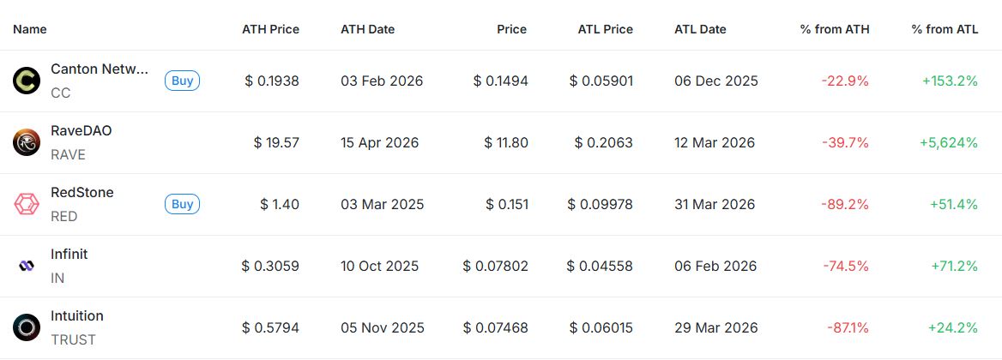Click the RaveDAO coin logo

click(x=27, y=143)
